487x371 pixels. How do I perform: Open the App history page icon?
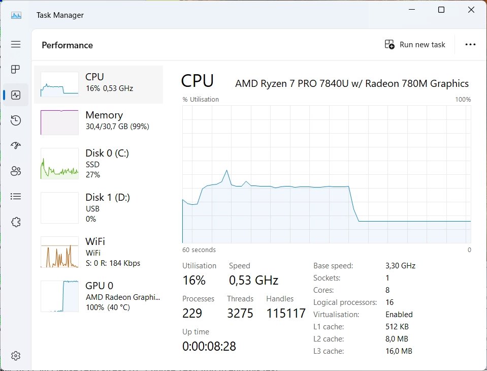point(16,120)
